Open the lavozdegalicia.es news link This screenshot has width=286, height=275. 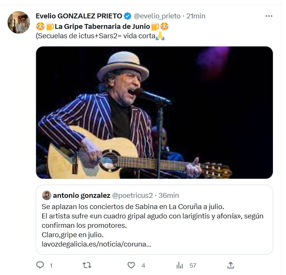[x=96, y=244]
